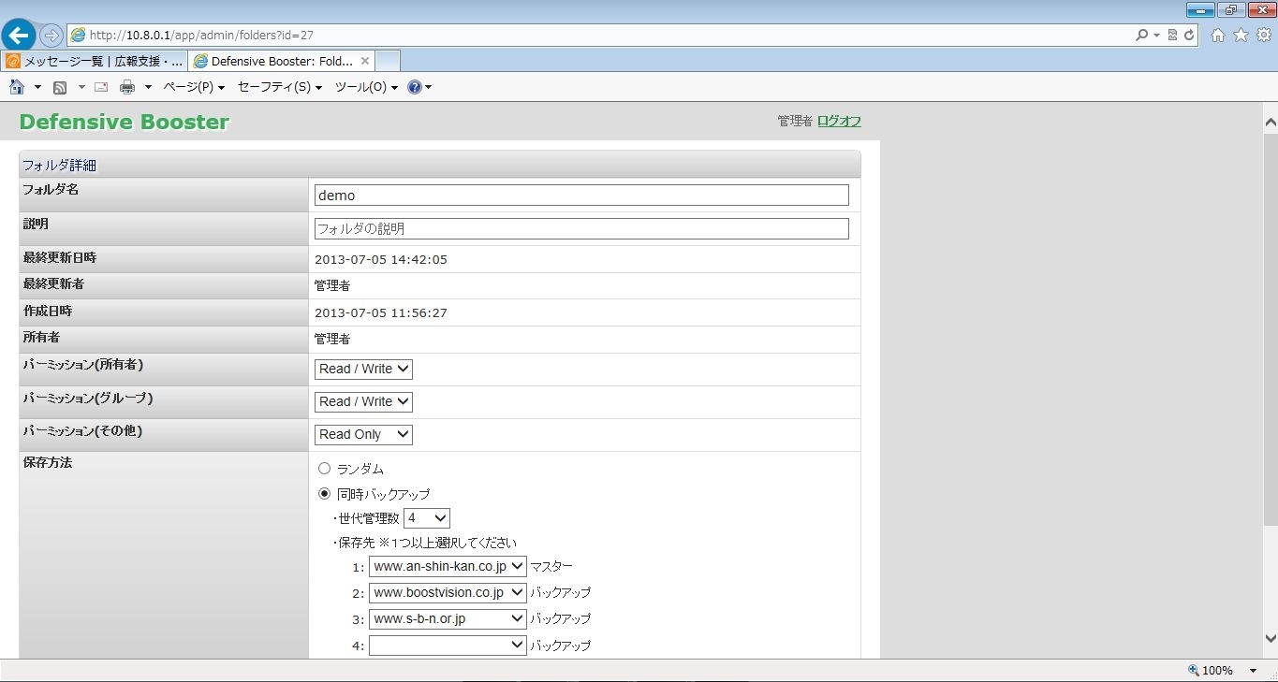1278x682 pixels.
Task: Toggle compatibility view icon in address bar
Action: (1174, 36)
